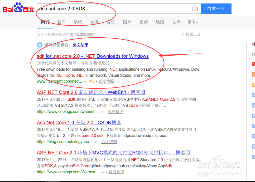The image size is (255, 182).
Task: Open 百度快照 for microsoft.com result
Action: click(106, 81)
